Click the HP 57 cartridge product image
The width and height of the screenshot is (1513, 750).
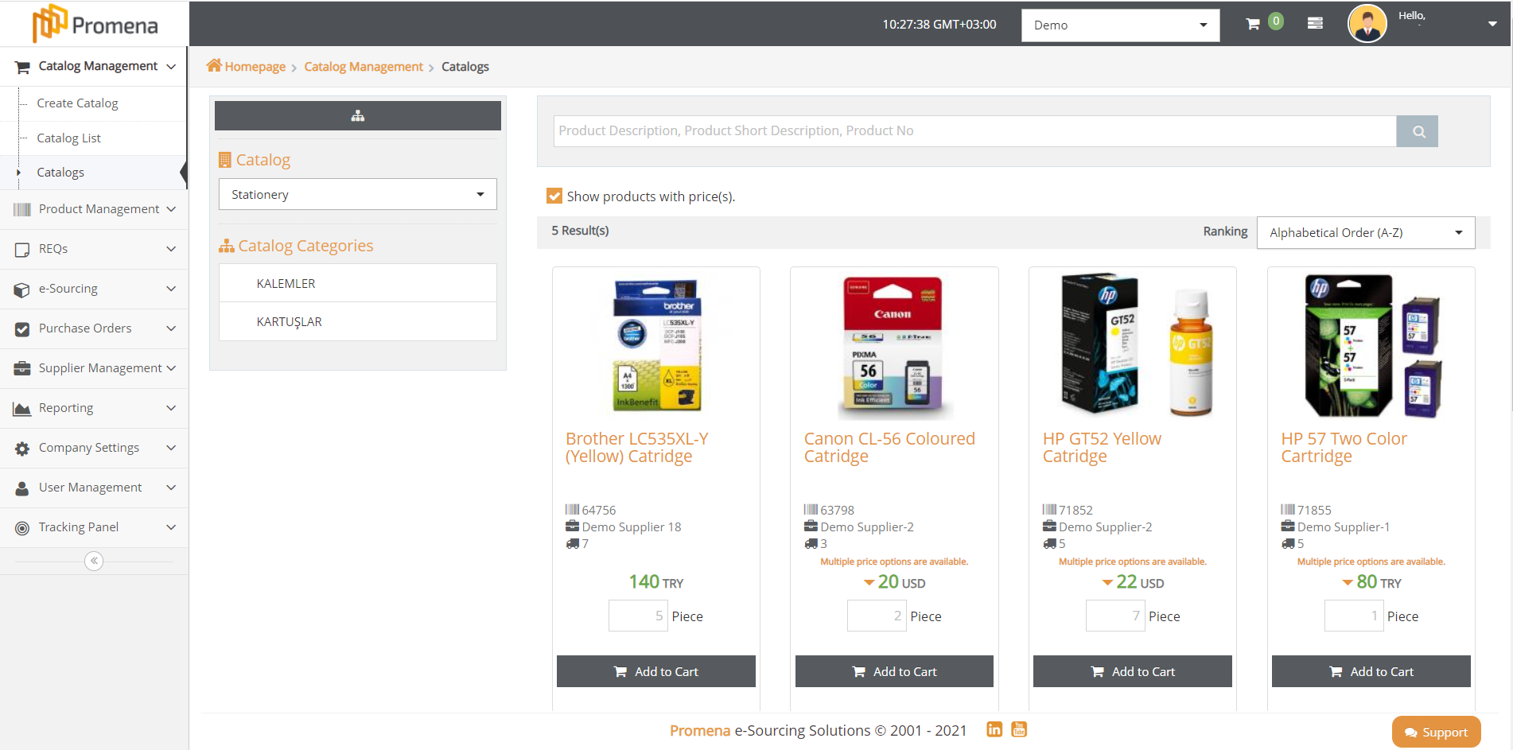coord(1371,345)
